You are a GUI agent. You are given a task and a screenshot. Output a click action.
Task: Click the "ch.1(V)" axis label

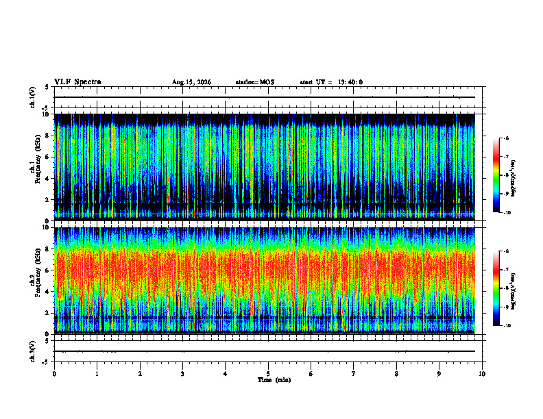33,97
